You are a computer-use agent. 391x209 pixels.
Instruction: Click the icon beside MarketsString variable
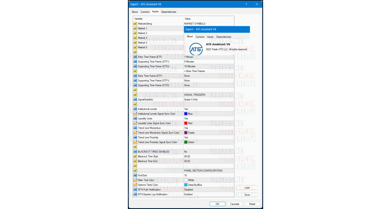135,24
